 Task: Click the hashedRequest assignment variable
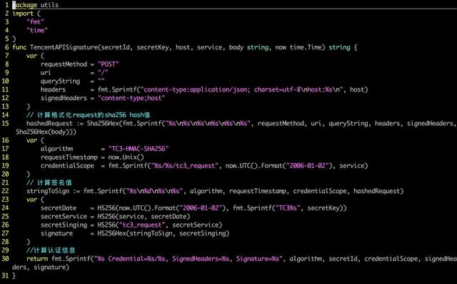[x=49, y=124]
